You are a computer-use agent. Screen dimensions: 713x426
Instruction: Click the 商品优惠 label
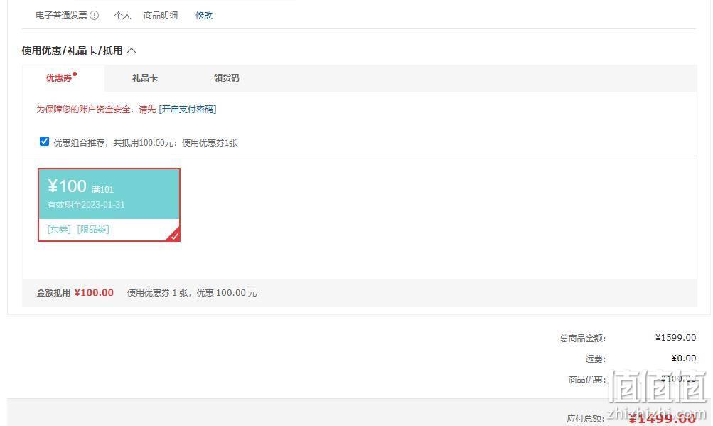coord(587,380)
